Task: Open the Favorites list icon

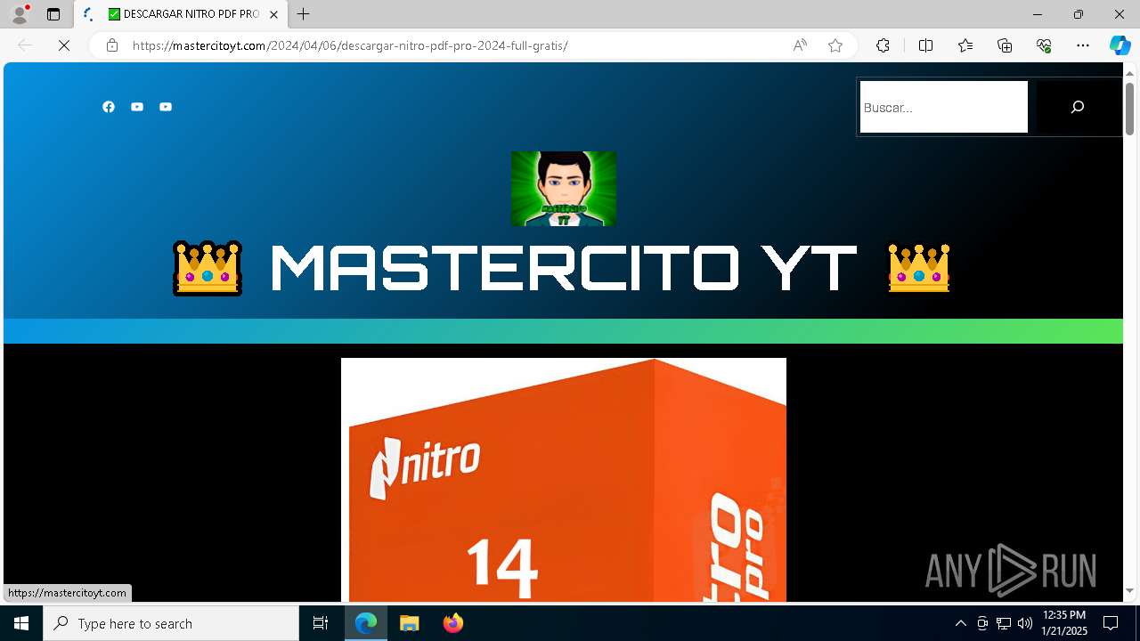Action: (965, 45)
